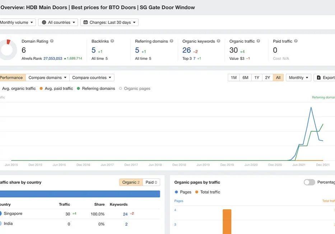Toggle Referring domains chart series

[x=96, y=89]
